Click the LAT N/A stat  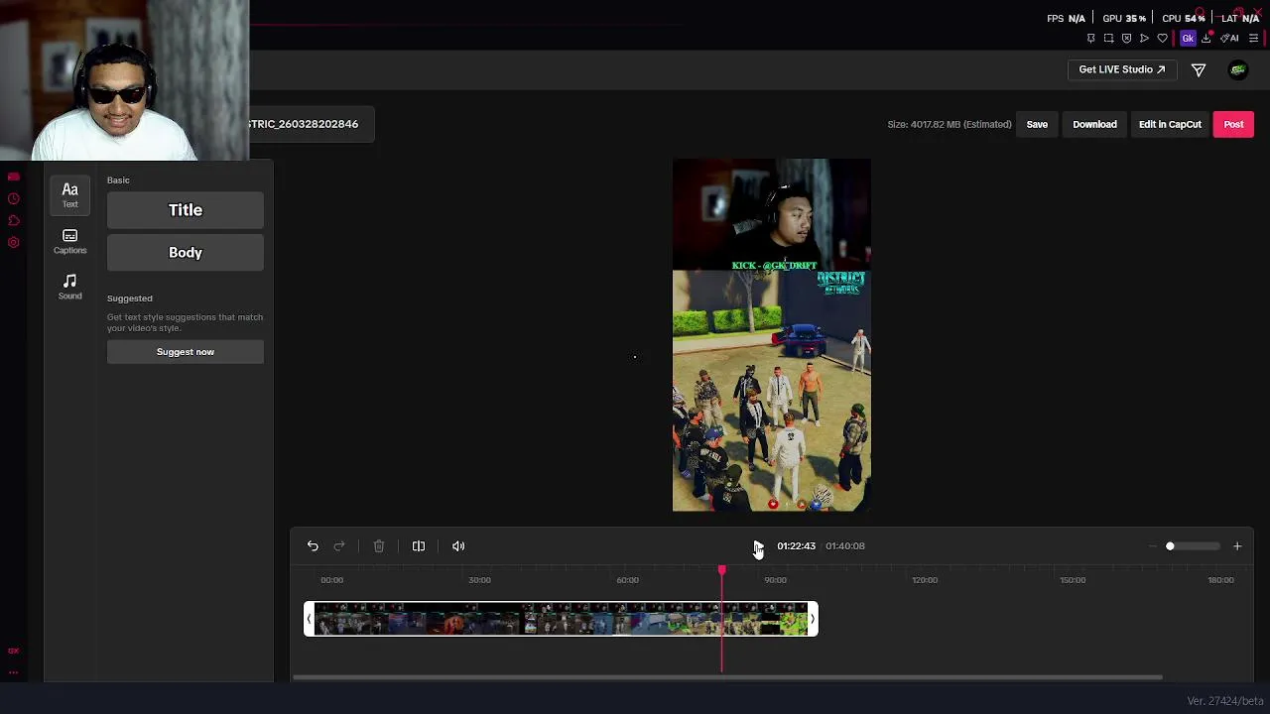point(1240,19)
